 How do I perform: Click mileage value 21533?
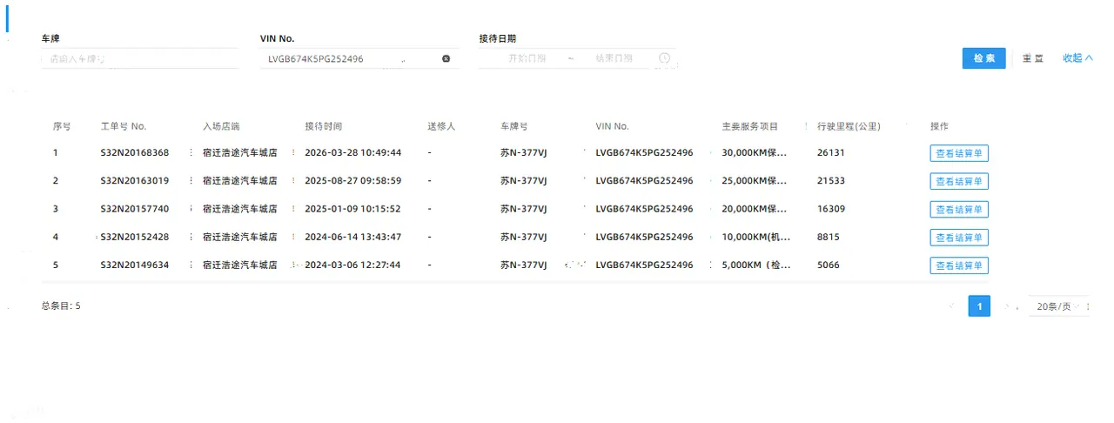coord(831,181)
